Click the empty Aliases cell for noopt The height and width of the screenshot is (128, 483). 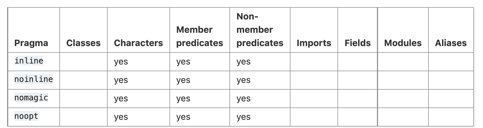click(451, 117)
